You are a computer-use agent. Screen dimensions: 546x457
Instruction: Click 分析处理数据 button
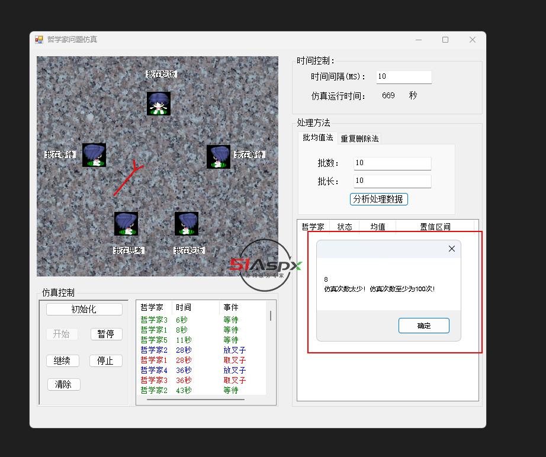coord(379,199)
